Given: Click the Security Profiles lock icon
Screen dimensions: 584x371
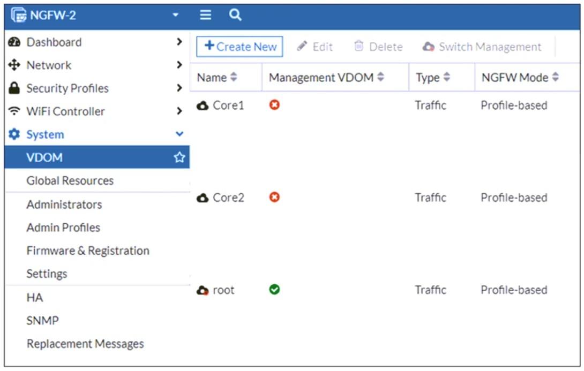Looking at the screenshot, I should [x=14, y=88].
